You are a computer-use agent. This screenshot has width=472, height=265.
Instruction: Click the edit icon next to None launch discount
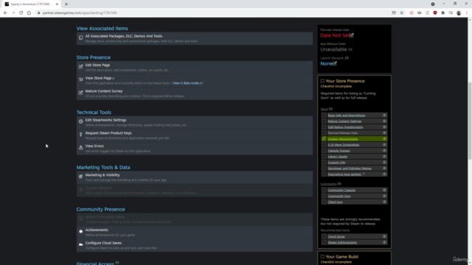pyautogui.click(x=335, y=63)
